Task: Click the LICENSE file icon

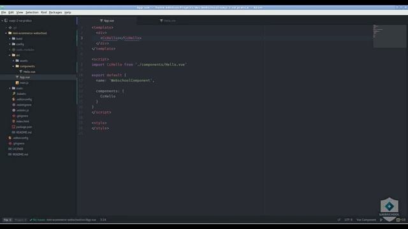Action: click(x=10, y=149)
